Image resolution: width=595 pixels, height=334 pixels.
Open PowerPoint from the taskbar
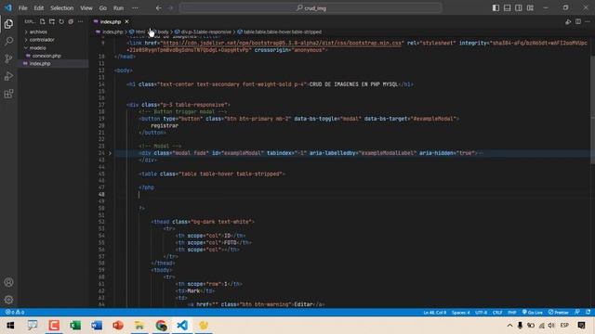click(x=118, y=326)
